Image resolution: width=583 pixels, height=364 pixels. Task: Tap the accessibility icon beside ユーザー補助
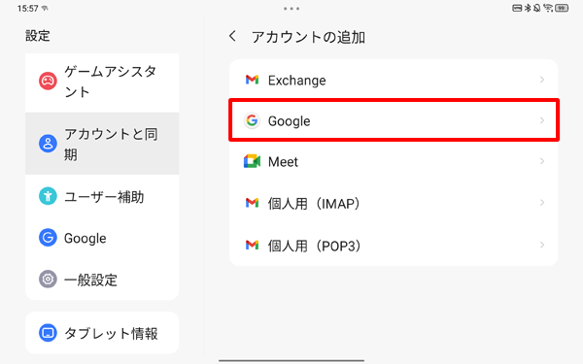pos(48,196)
